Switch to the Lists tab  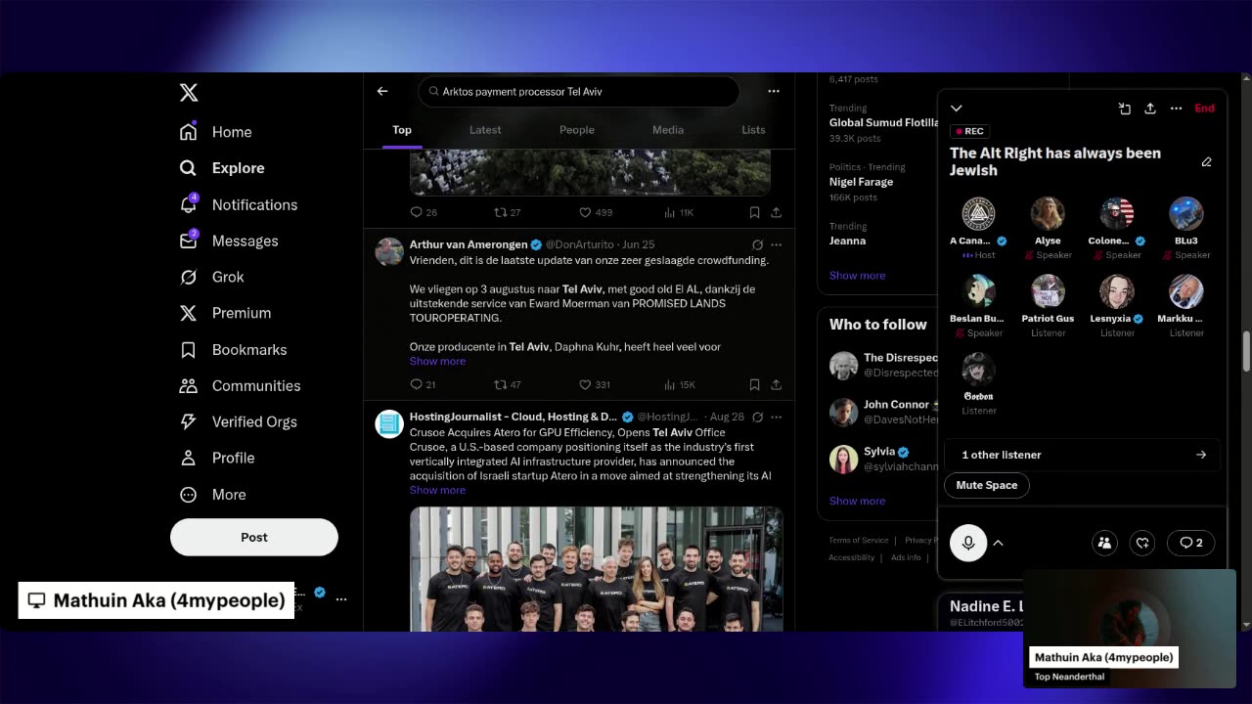pyautogui.click(x=753, y=130)
